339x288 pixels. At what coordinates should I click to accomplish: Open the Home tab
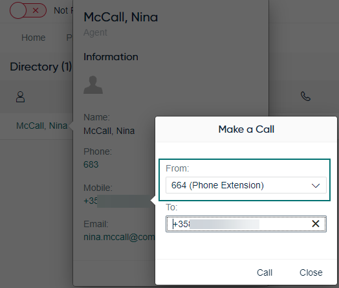[x=33, y=38]
